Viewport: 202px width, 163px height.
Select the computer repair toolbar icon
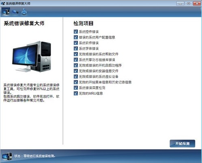[x=6, y=12]
